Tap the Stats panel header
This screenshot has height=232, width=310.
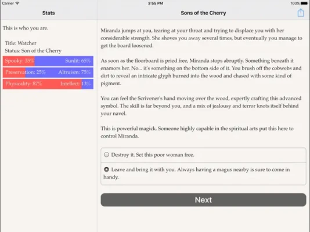48,13
